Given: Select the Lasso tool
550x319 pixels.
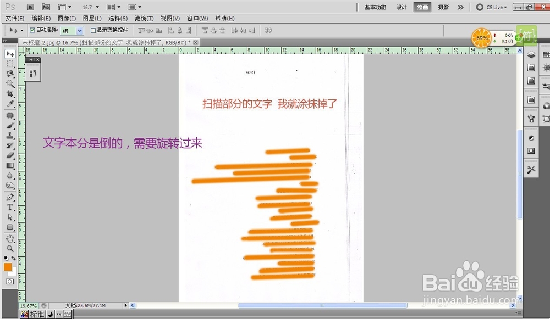Looking at the screenshot, I should tap(10, 74).
